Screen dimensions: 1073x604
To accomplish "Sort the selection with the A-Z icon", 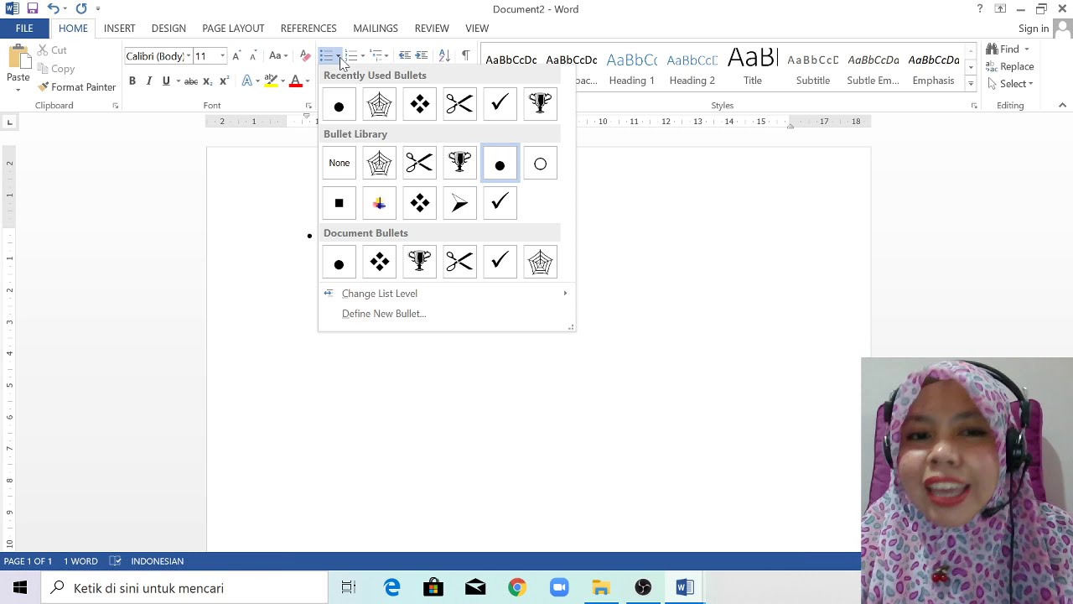I will click(444, 56).
